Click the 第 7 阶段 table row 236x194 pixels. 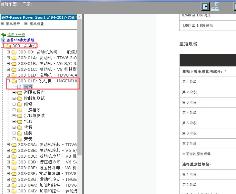point(208,144)
